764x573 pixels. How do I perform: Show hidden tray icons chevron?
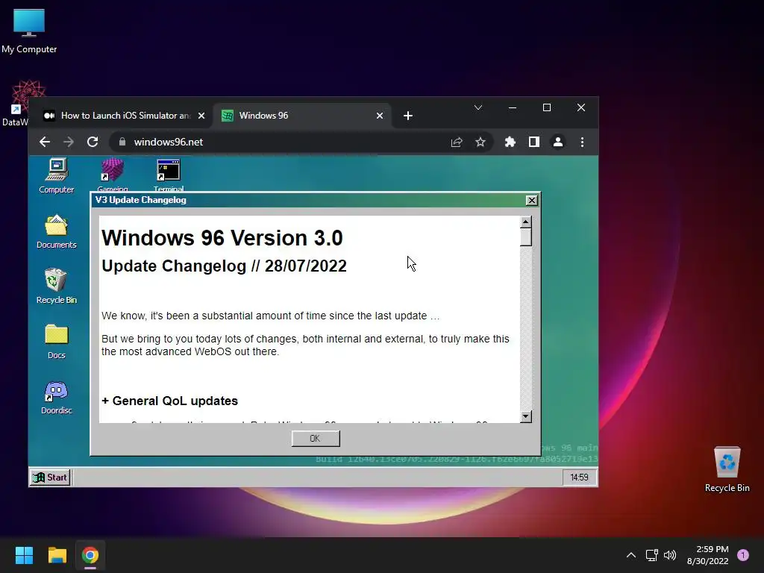click(631, 555)
